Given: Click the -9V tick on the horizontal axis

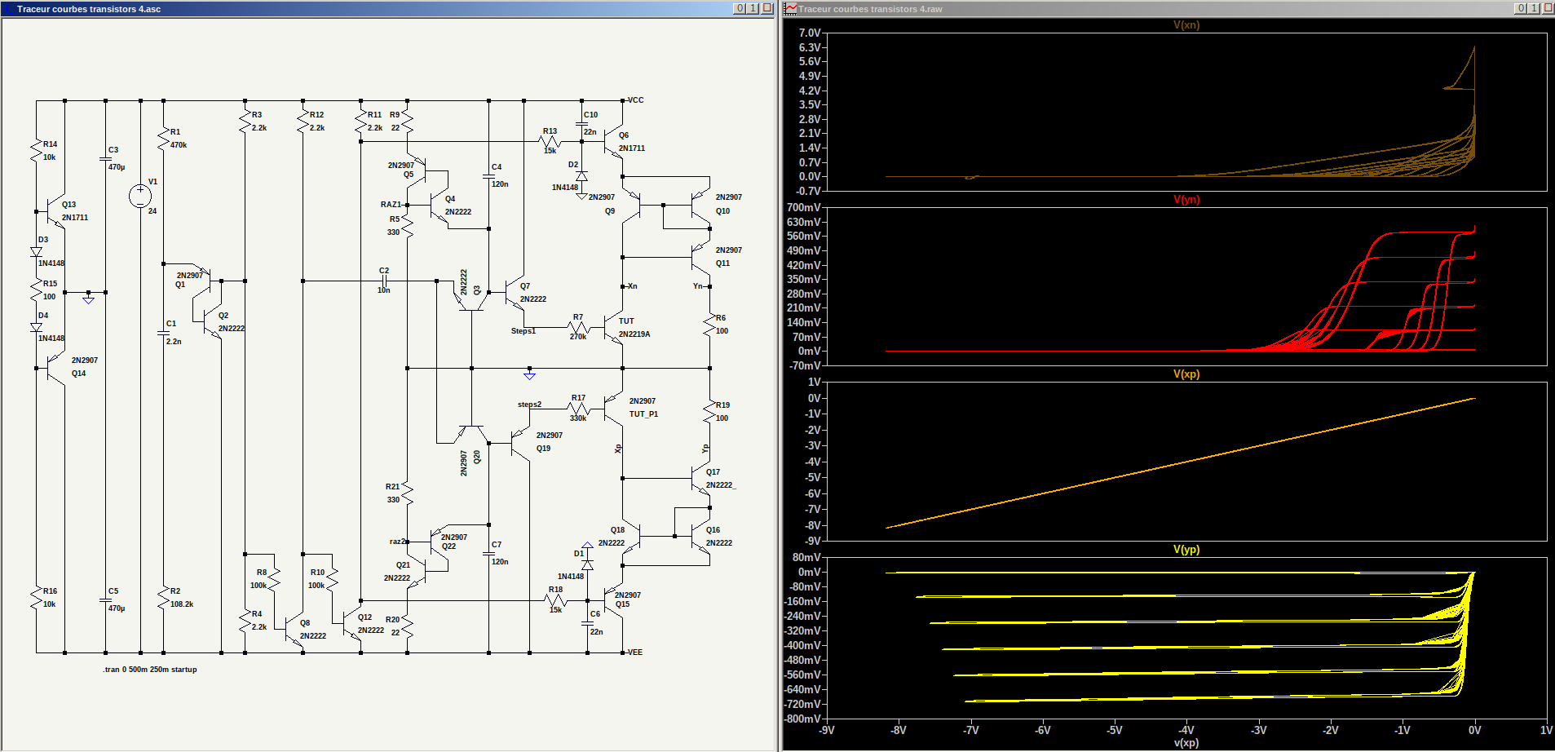Looking at the screenshot, I should pos(827,730).
